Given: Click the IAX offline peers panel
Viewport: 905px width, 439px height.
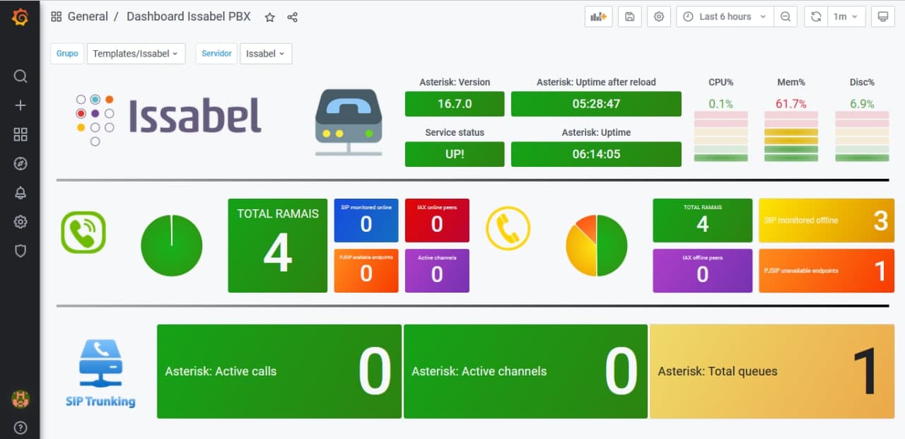Looking at the screenshot, I should 703,270.
